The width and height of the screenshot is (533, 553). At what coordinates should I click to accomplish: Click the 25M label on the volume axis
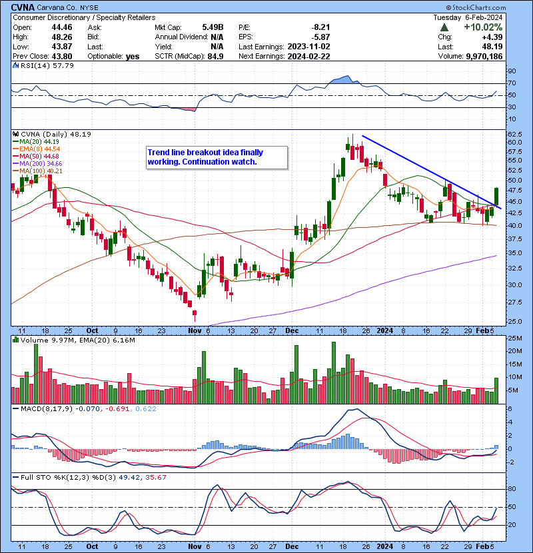[x=514, y=338]
